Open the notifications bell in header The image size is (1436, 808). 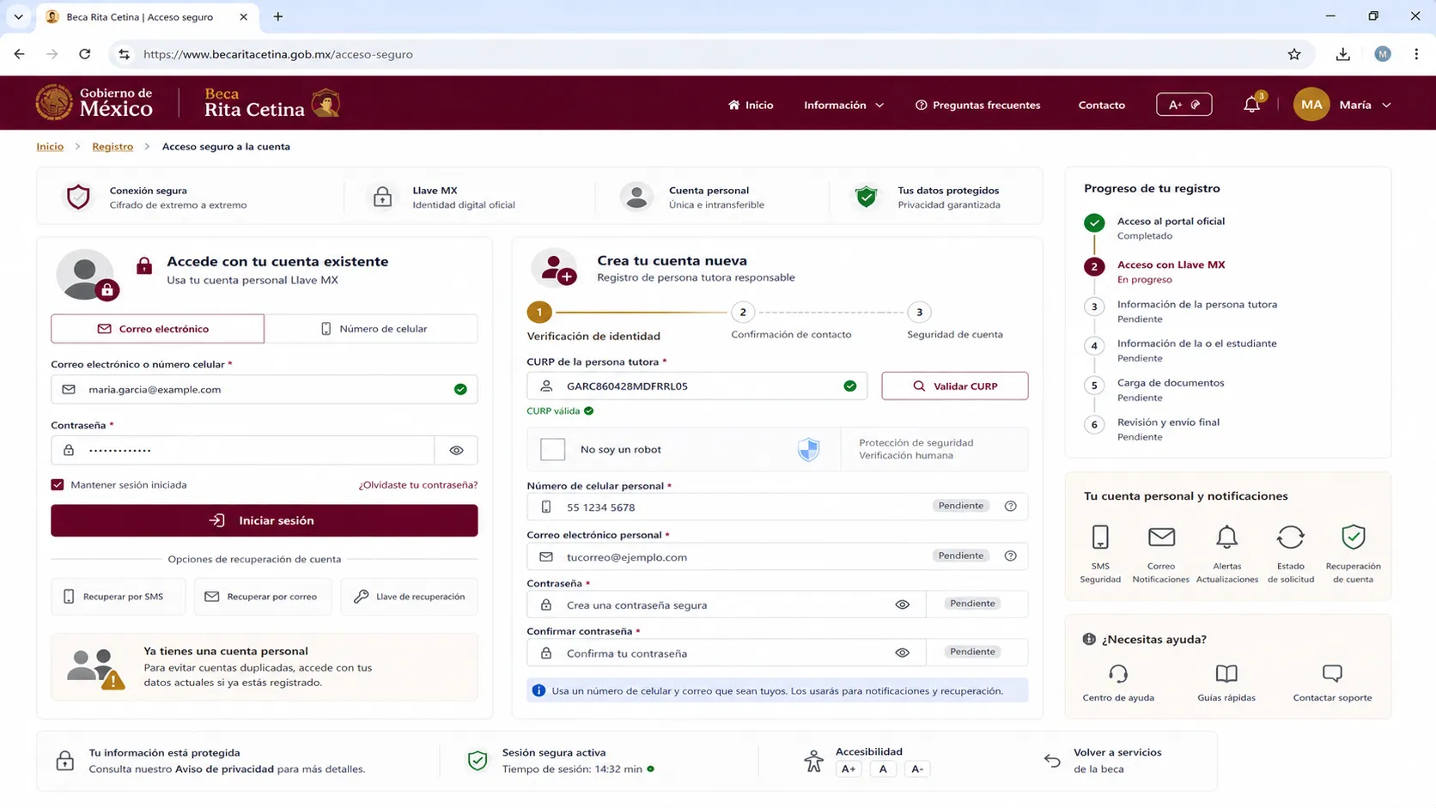tap(1252, 104)
